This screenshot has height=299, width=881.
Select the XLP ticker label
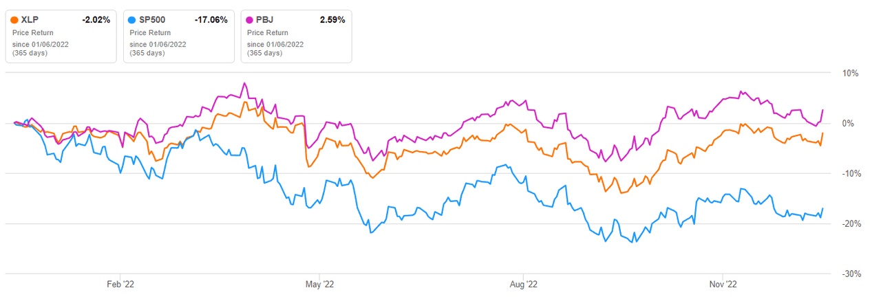[31, 20]
